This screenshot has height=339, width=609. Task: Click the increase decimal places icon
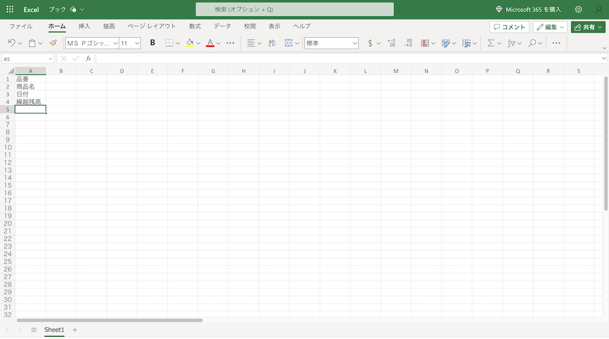pyautogui.click(x=392, y=43)
